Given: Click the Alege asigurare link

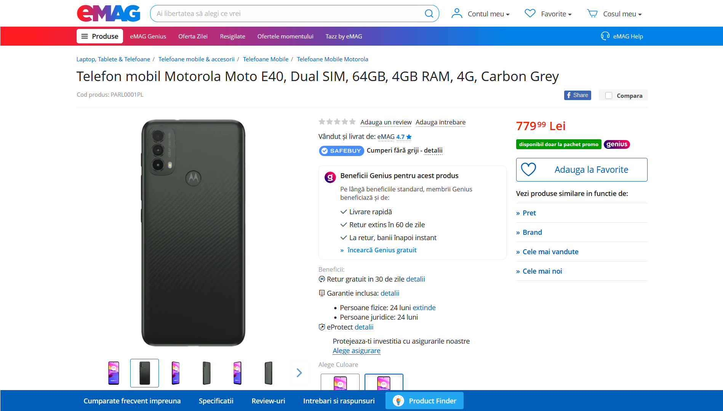Looking at the screenshot, I should [357, 350].
